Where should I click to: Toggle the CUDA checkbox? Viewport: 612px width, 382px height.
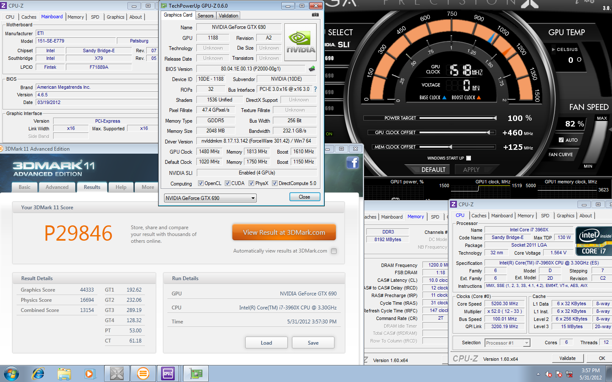click(228, 183)
